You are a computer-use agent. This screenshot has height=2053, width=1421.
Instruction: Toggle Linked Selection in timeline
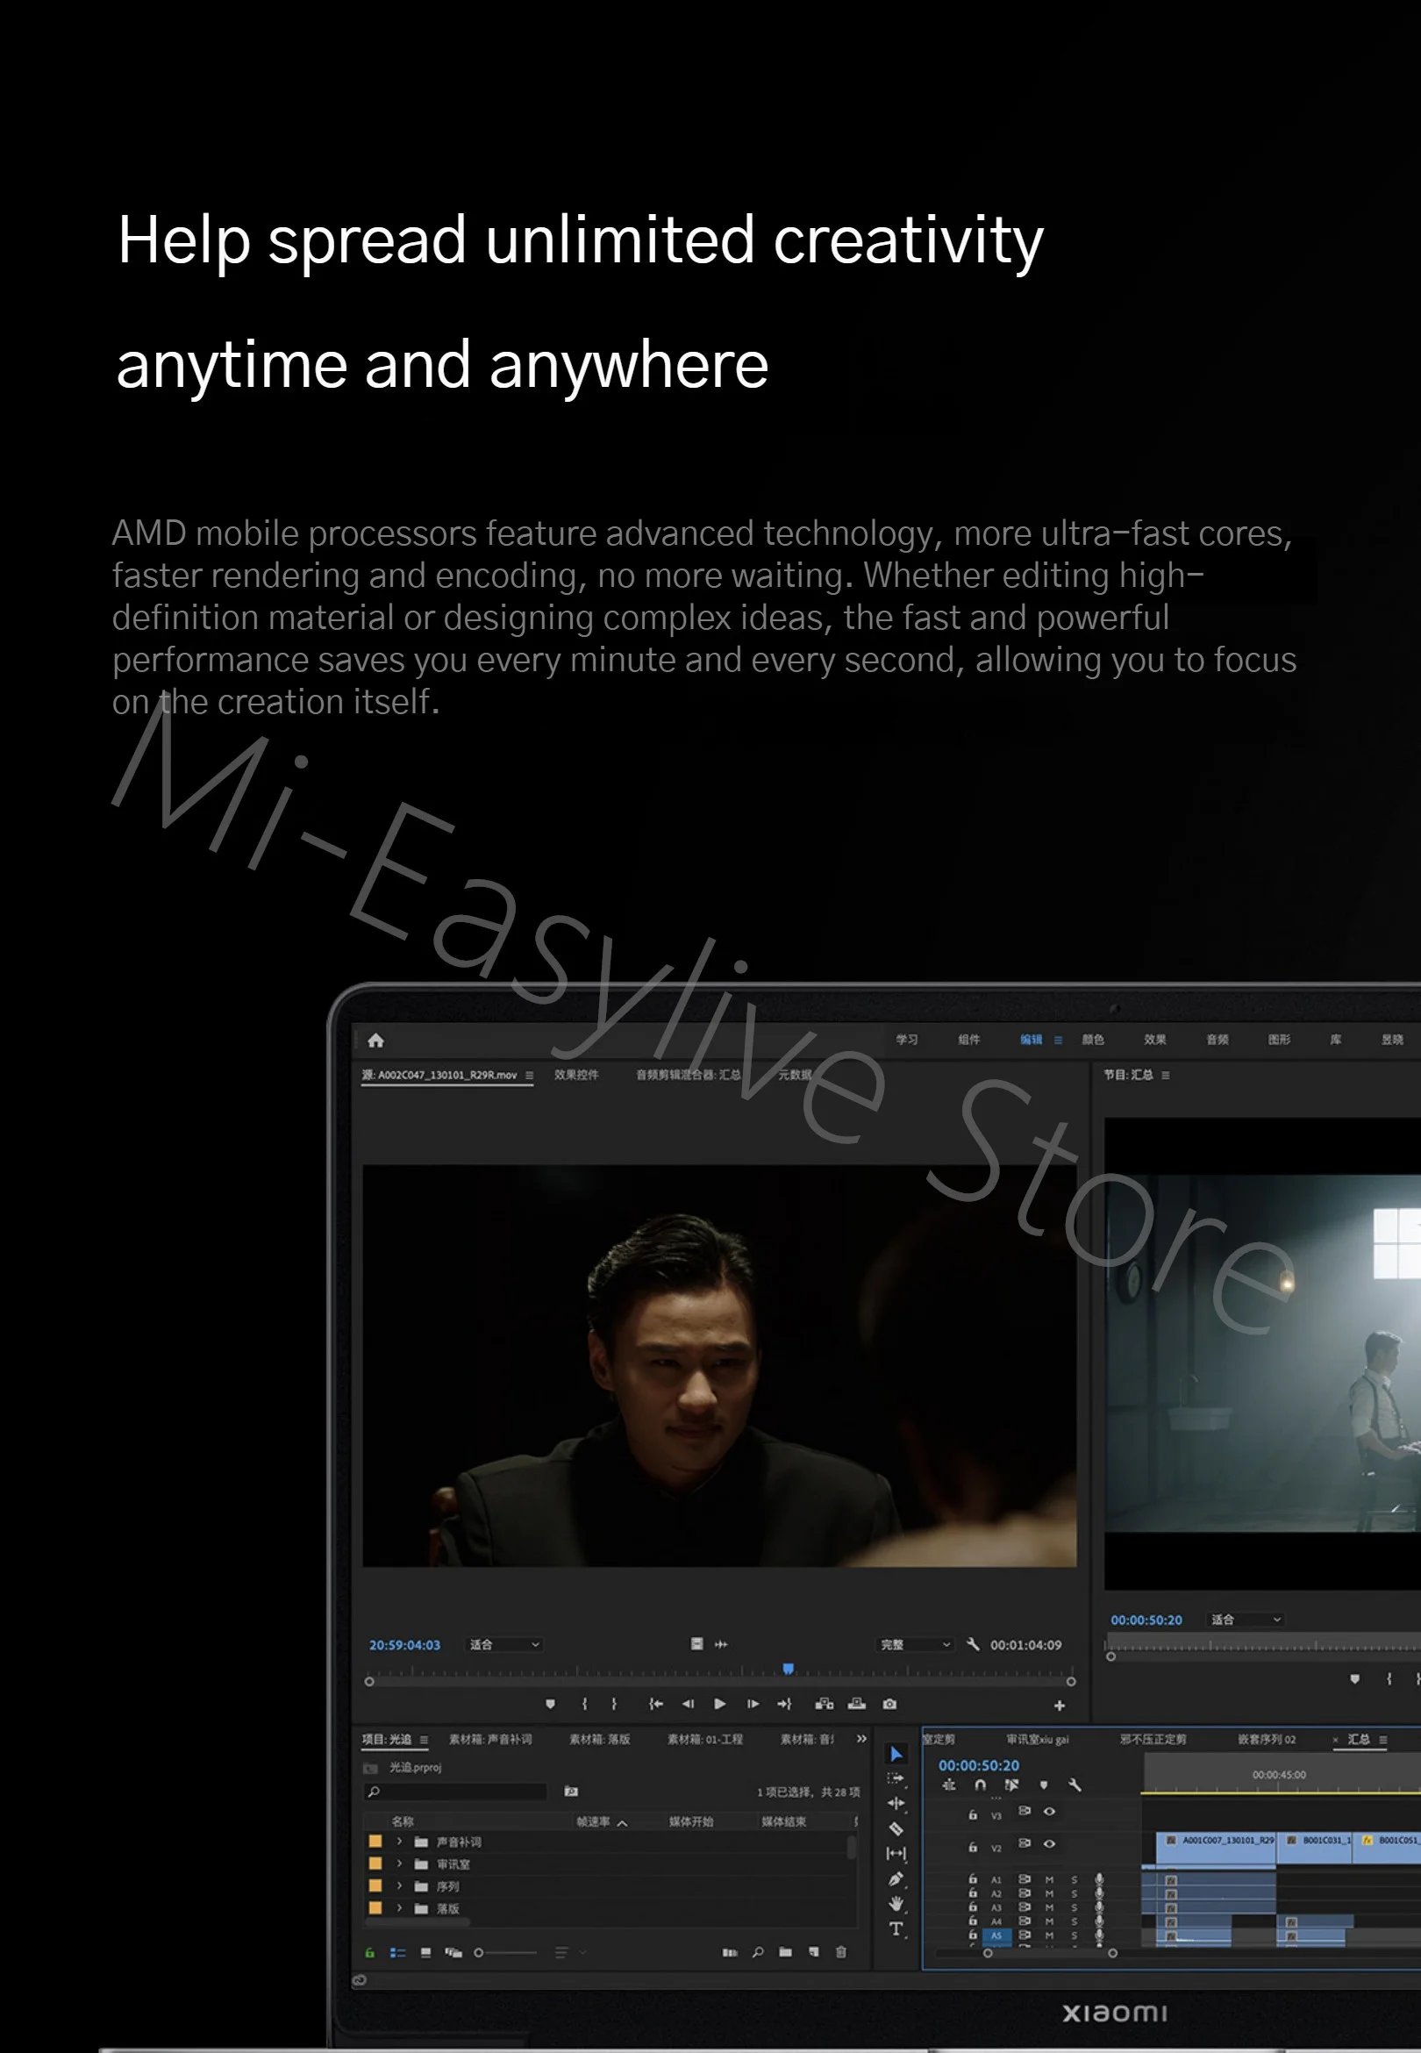pyautogui.click(x=1011, y=1785)
